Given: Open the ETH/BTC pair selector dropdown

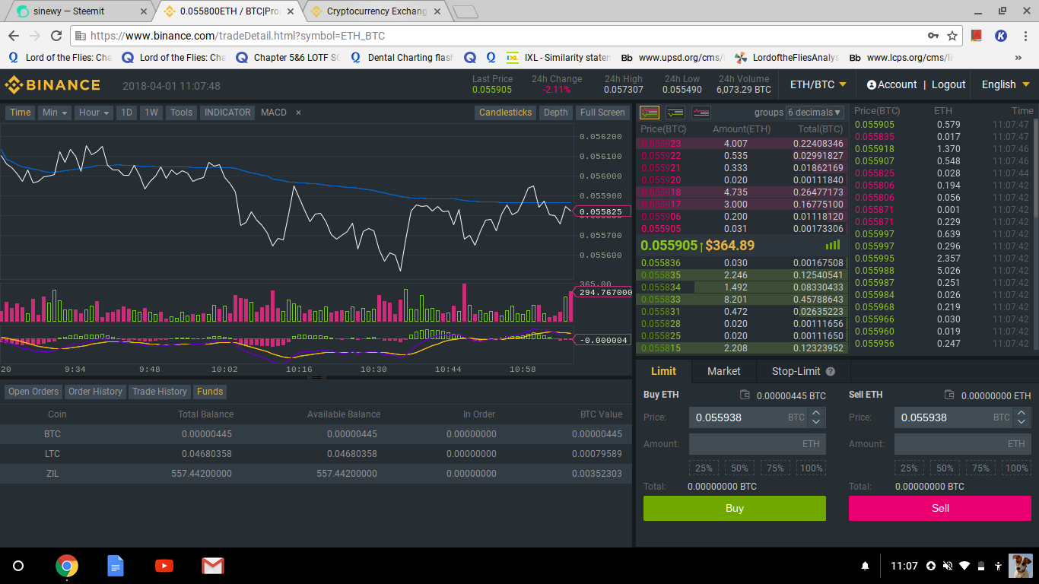Looking at the screenshot, I should [818, 84].
